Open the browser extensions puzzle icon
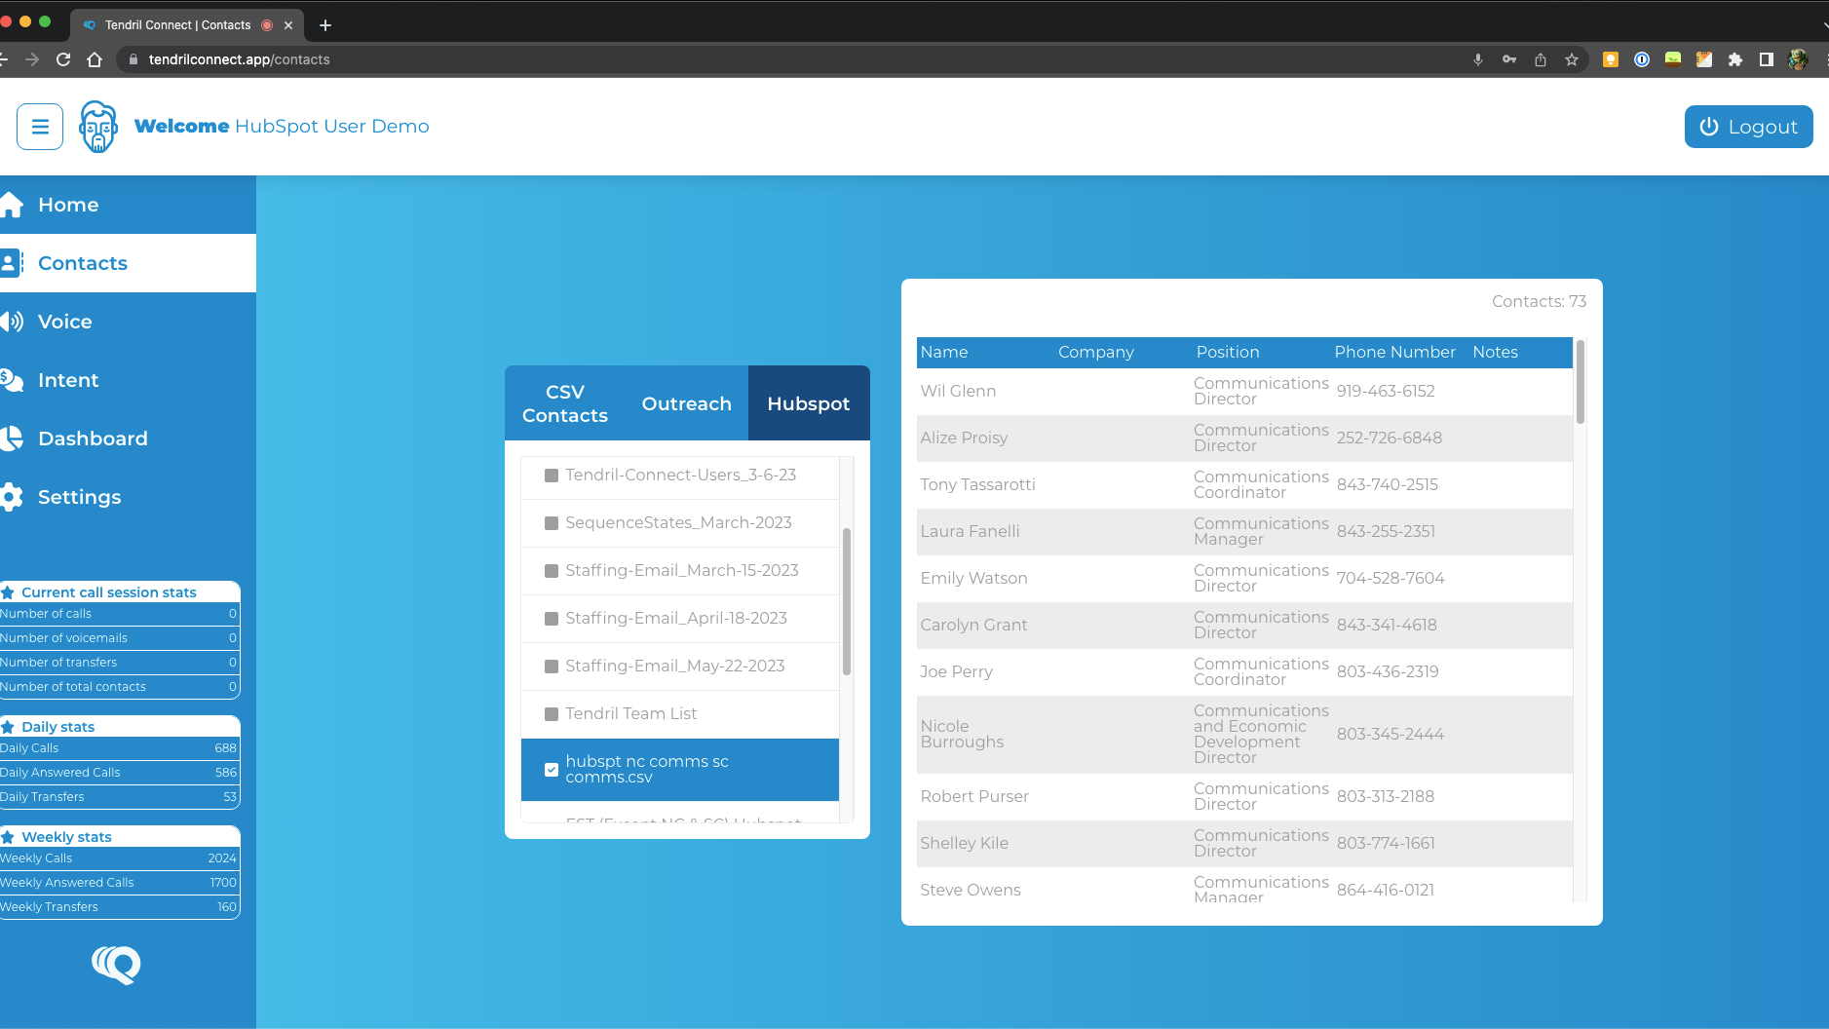This screenshot has width=1829, height=1029. 1735,59
